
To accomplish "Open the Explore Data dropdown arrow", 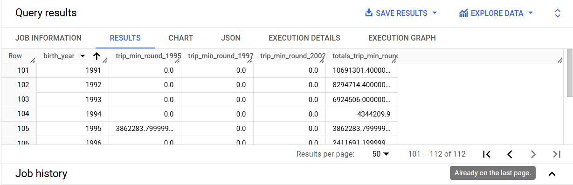I will pos(531,13).
